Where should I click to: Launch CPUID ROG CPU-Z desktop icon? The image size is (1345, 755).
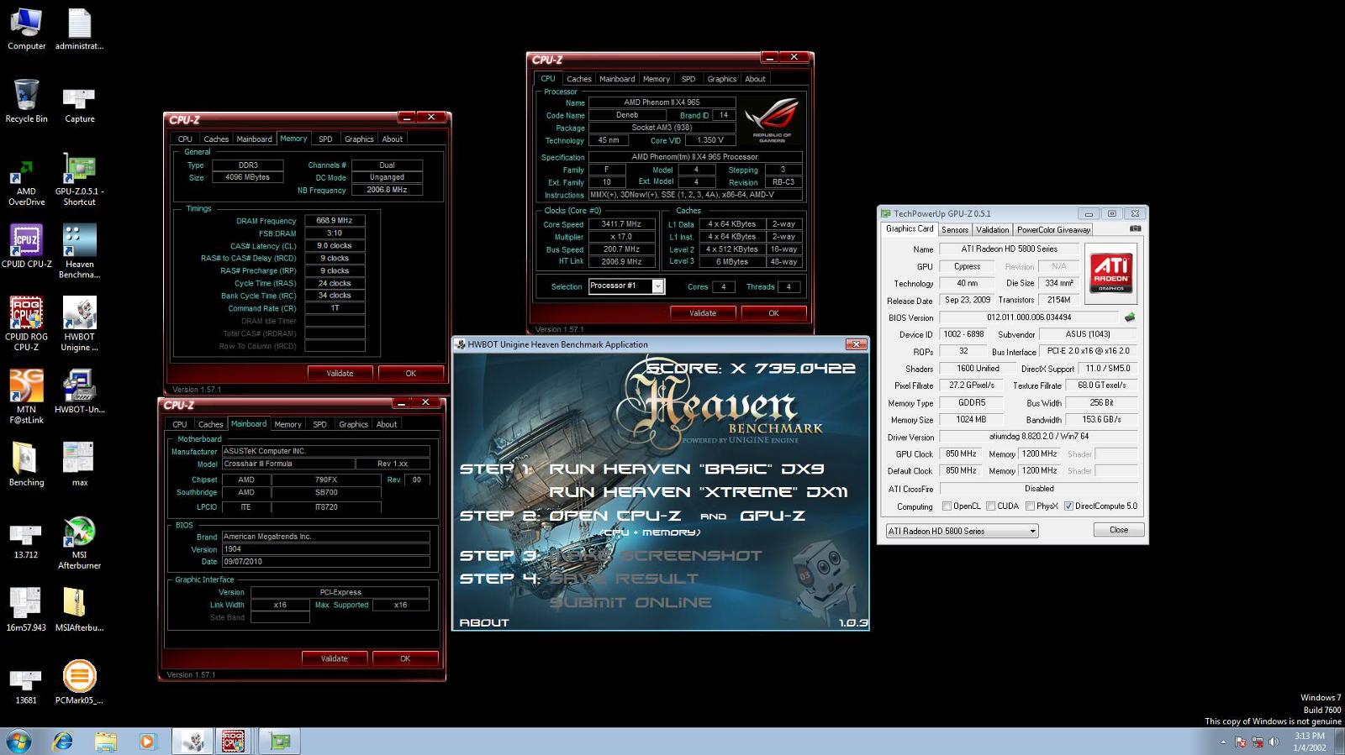(x=26, y=324)
